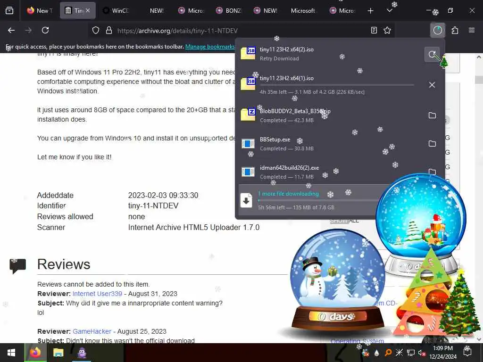Show BBSetup.exe in its folder
This screenshot has width=483, height=362.
(x=432, y=143)
